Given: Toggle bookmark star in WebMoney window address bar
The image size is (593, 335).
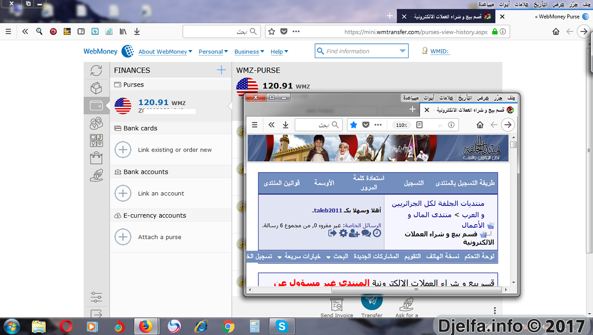Looking at the screenshot, I should (x=271, y=32).
